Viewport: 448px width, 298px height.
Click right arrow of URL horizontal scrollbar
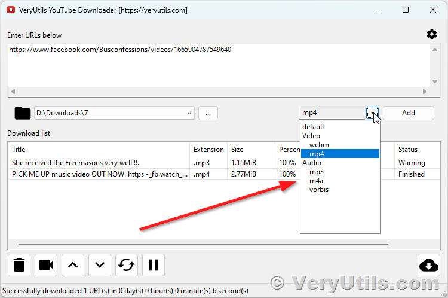pos(425,92)
